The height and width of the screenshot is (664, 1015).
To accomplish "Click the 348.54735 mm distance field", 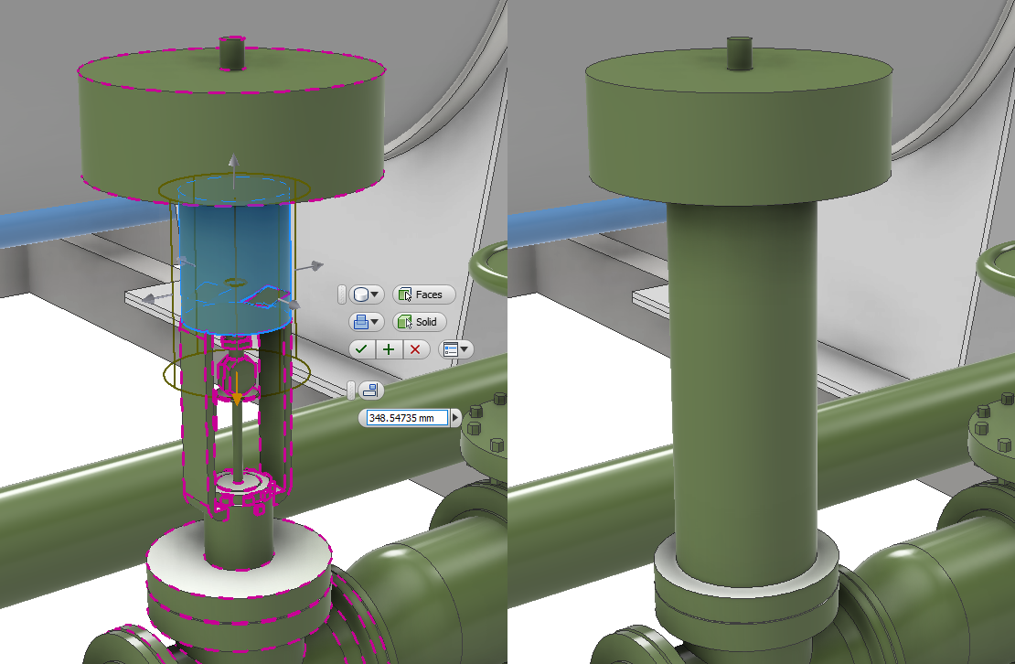I will tap(407, 418).
